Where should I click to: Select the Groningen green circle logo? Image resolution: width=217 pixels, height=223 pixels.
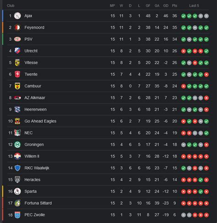click(x=17, y=145)
